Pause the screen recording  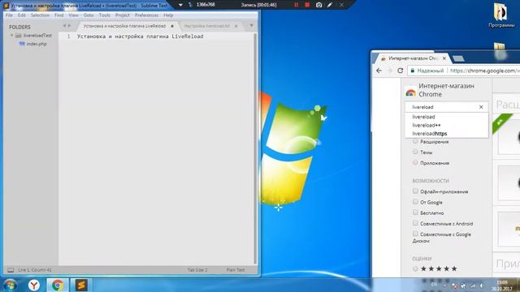click(296, 5)
